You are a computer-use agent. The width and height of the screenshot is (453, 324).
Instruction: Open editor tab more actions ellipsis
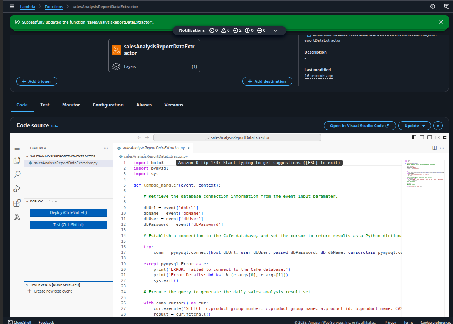coord(442,148)
